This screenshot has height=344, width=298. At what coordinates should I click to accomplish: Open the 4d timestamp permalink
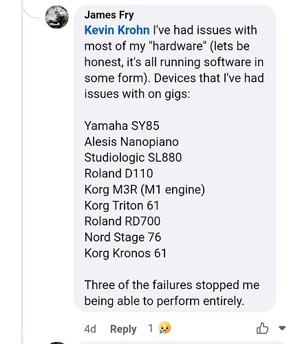90,329
